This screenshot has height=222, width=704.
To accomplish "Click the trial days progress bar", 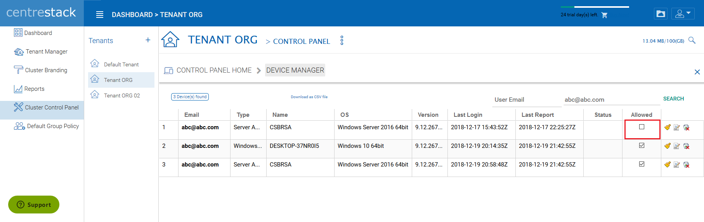I will pos(595,7).
